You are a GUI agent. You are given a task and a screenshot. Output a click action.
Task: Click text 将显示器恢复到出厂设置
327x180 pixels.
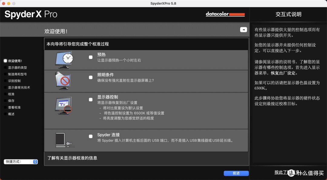[x=117, y=103]
